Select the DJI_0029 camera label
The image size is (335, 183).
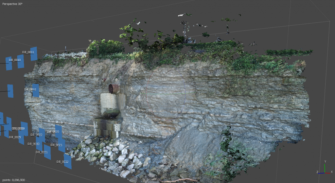pyautogui.click(x=15, y=137)
